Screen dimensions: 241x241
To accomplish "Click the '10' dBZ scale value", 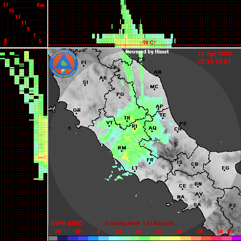I will pyautogui.click(x=119, y=231).
